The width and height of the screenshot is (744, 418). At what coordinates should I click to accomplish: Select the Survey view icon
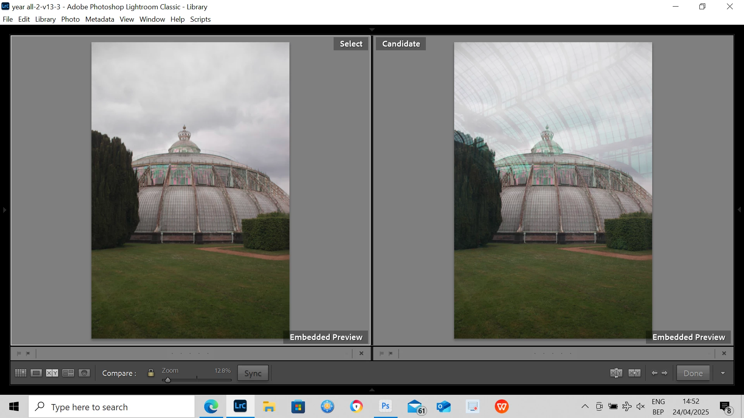pos(68,373)
